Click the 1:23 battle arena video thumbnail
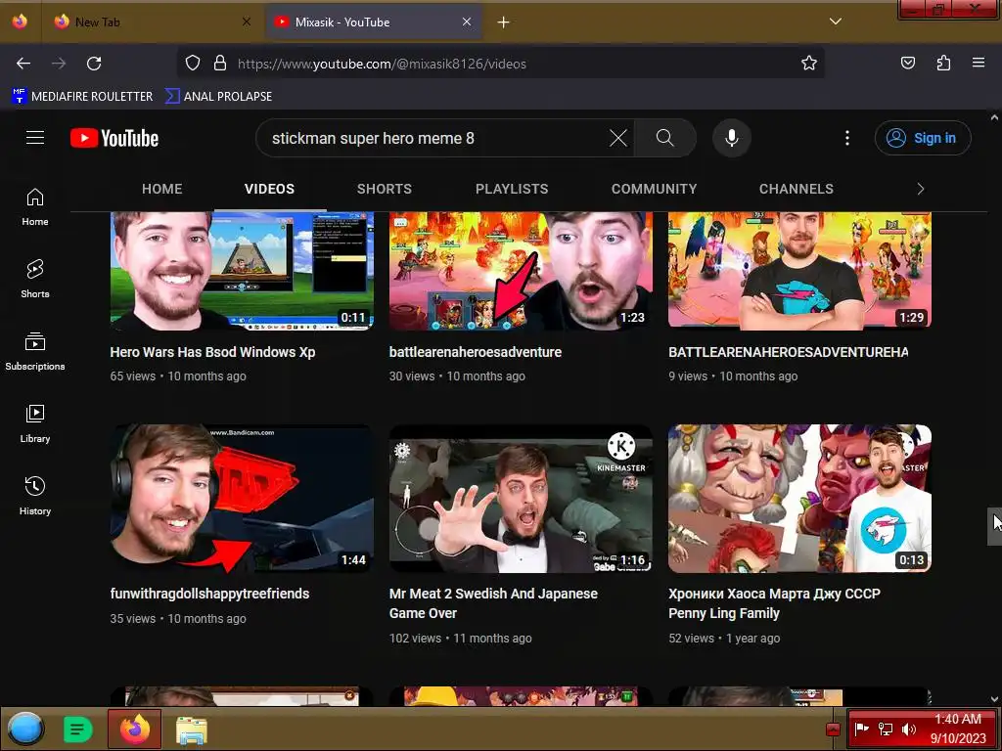 point(521,271)
